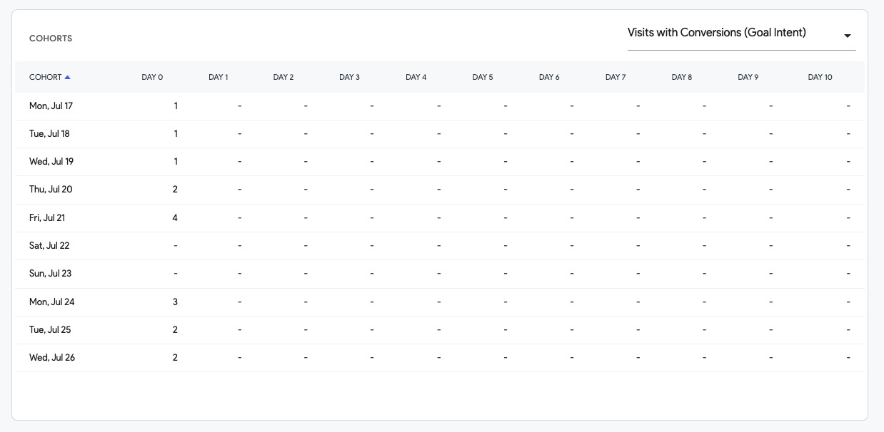Image resolution: width=884 pixels, height=432 pixels.
Task: Click the dropdown arrow next to Goal Intent
Action: click(848, 36)
